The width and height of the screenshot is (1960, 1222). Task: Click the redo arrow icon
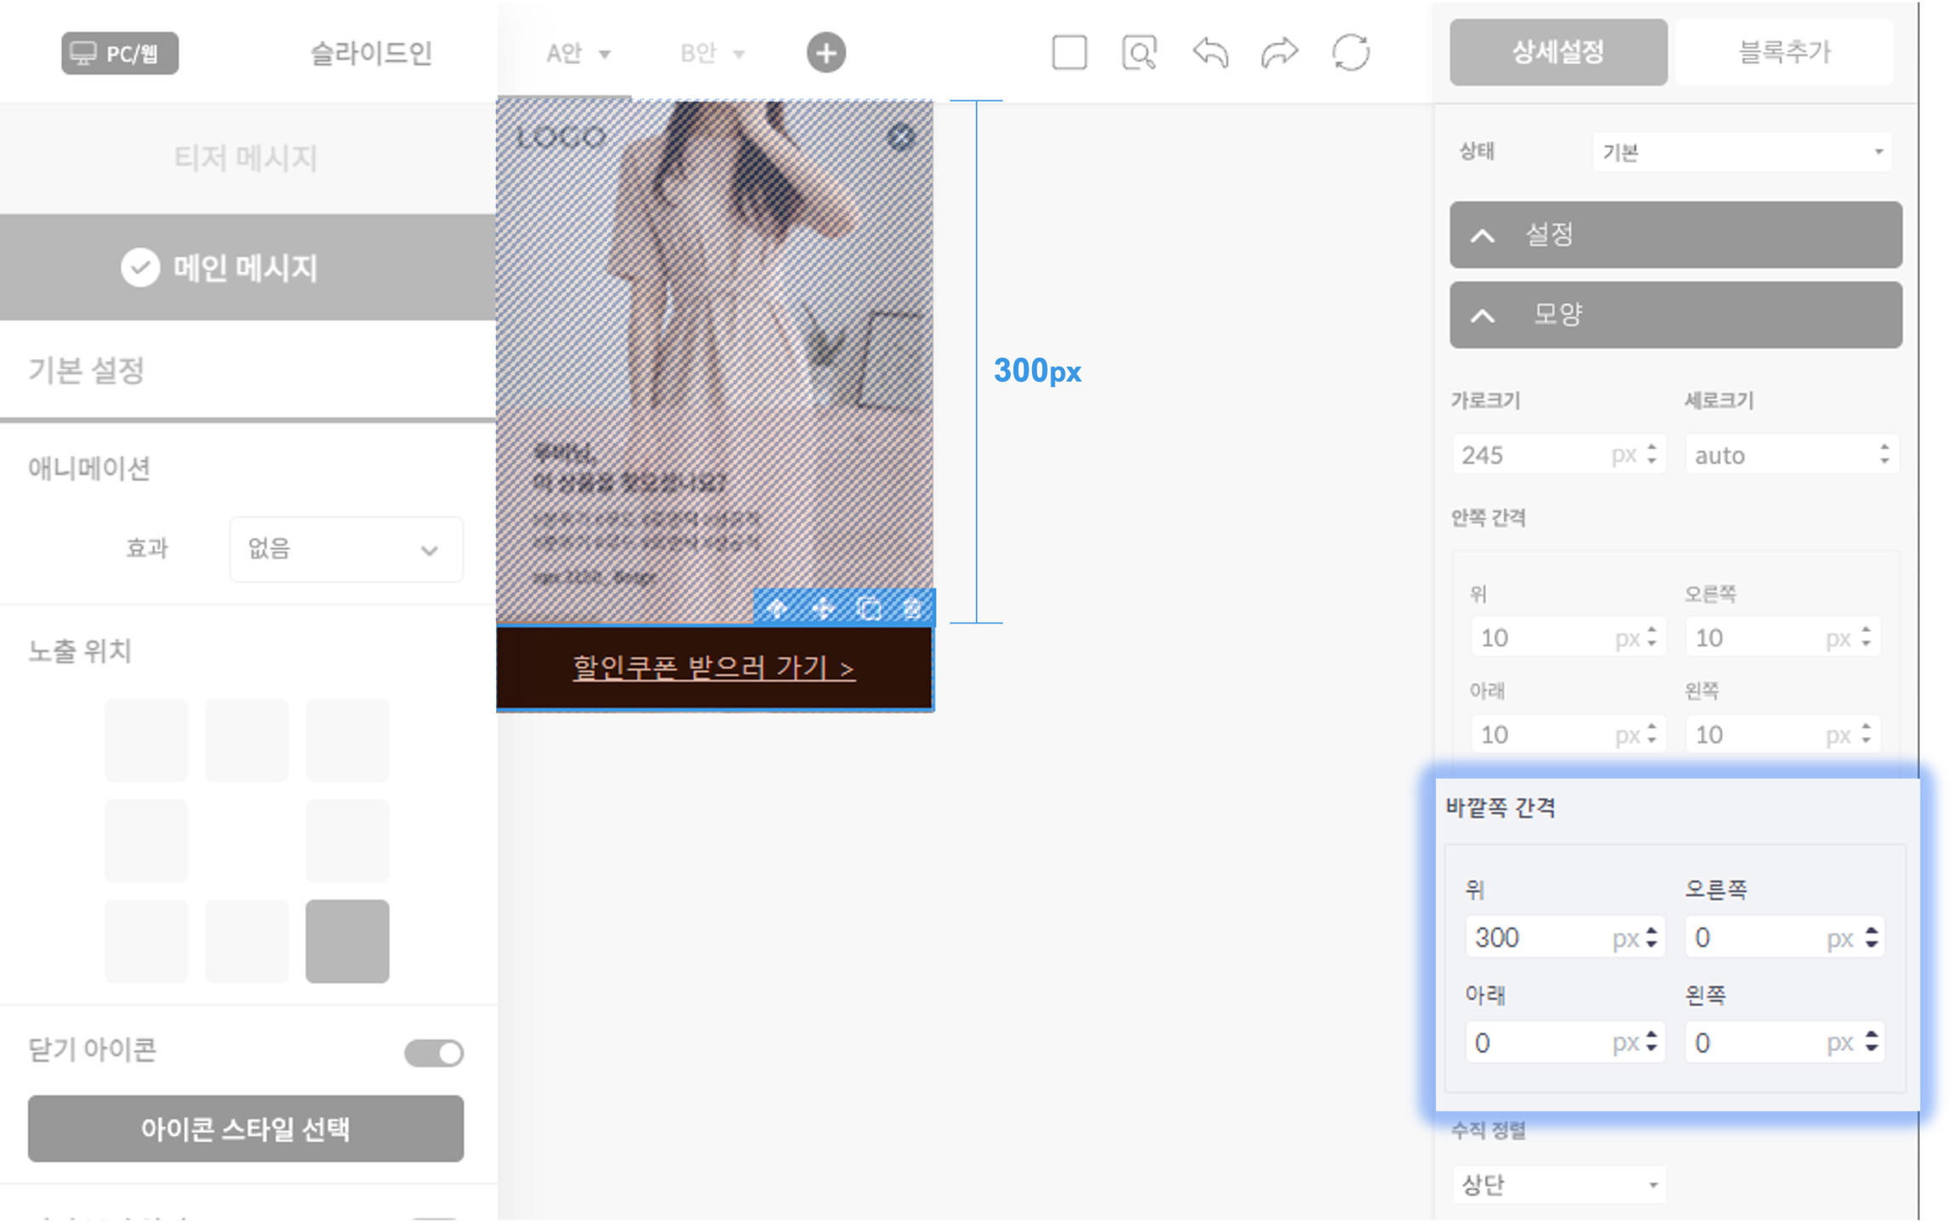pos(1279,53)
